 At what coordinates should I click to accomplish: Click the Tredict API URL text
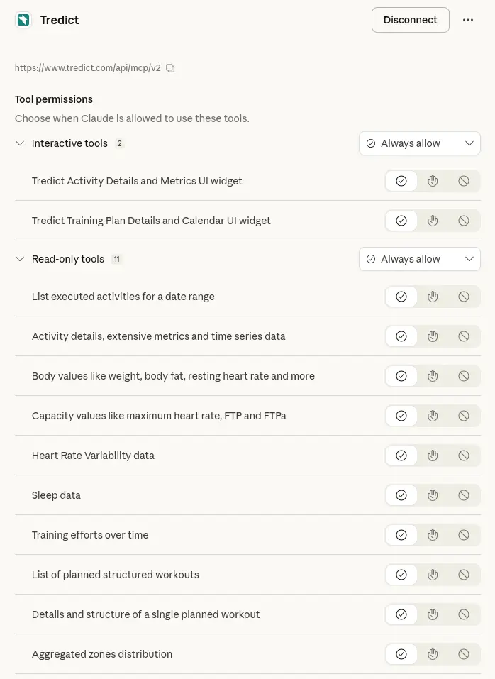[x=88, y=68]
